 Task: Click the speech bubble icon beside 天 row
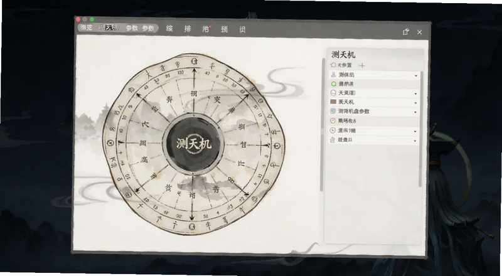coord(333,93)
